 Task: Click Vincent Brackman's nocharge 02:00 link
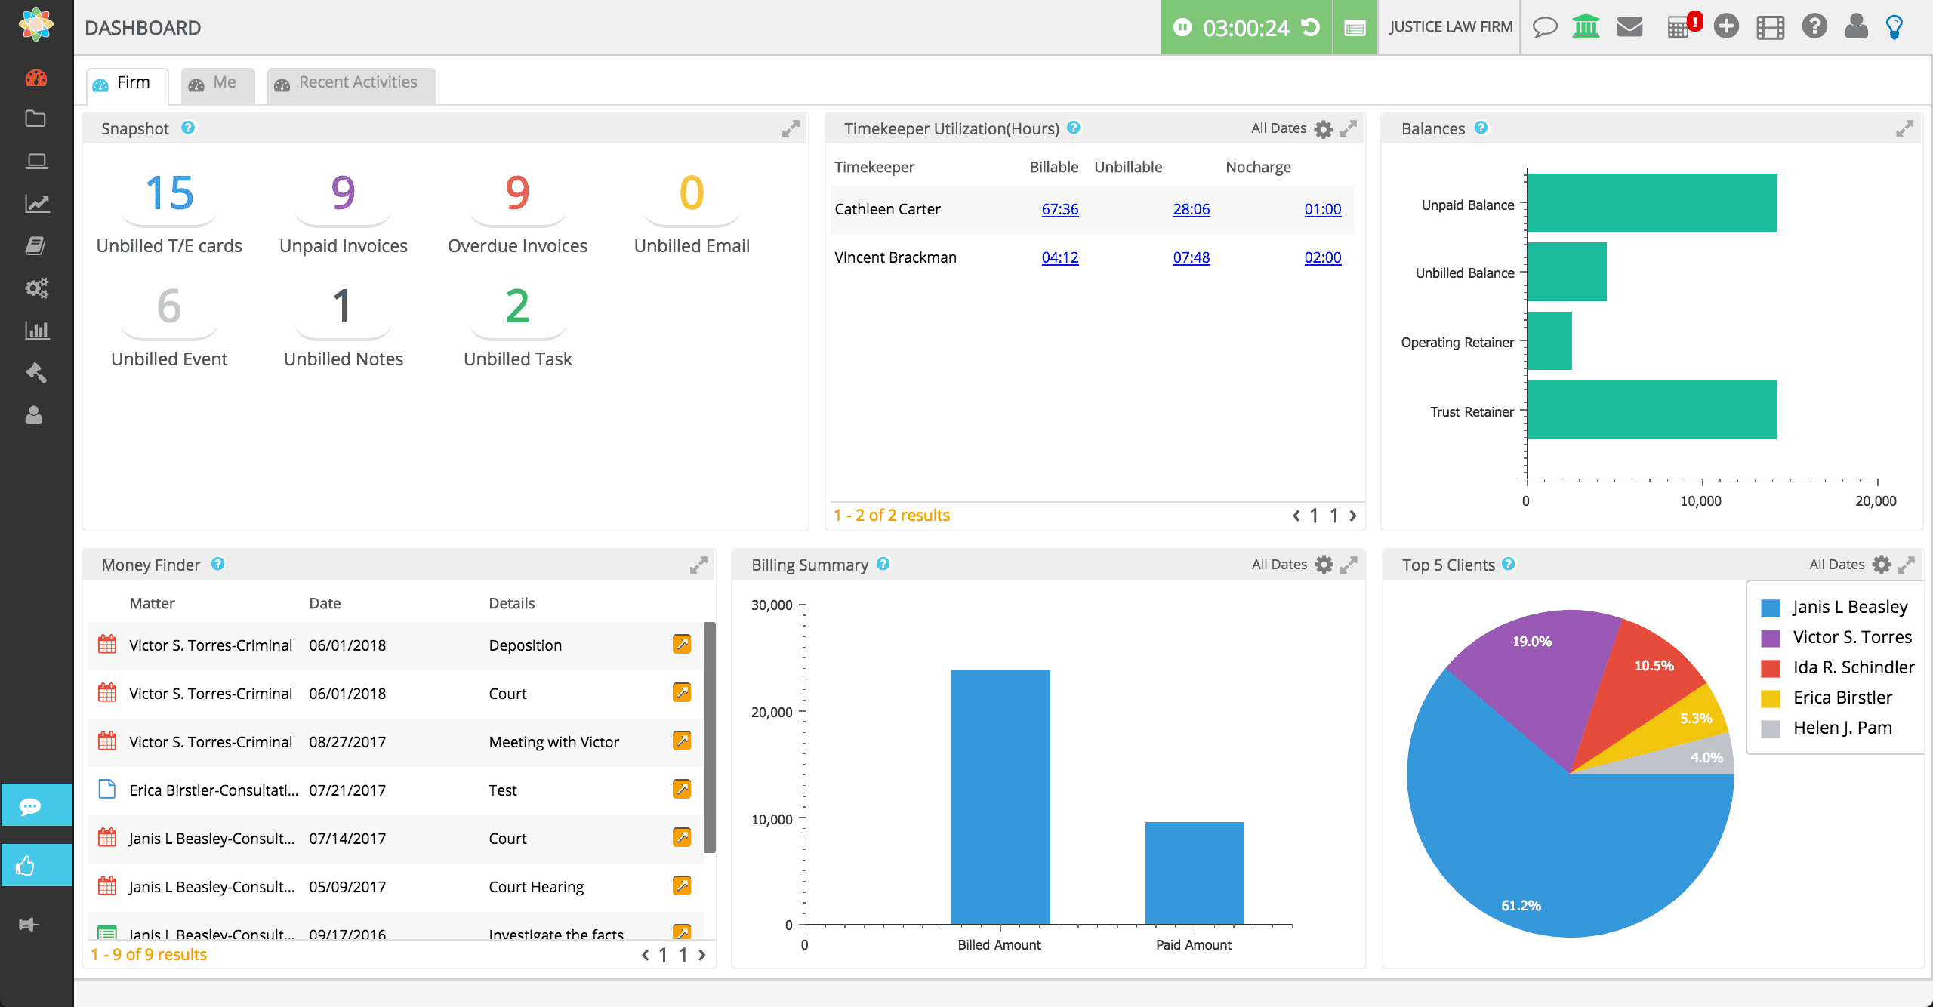click(1323, 257)
